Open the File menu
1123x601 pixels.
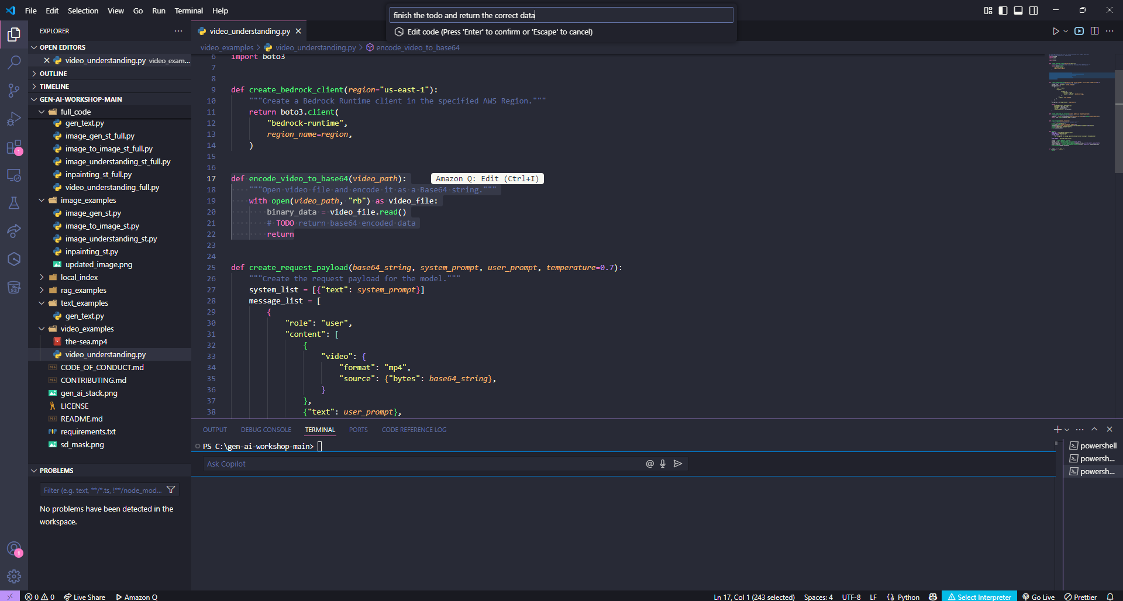31,11
